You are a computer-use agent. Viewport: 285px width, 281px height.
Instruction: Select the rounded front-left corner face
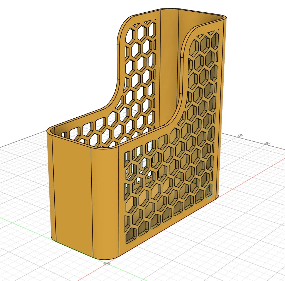pyautogui.click(x=50, y=182)
